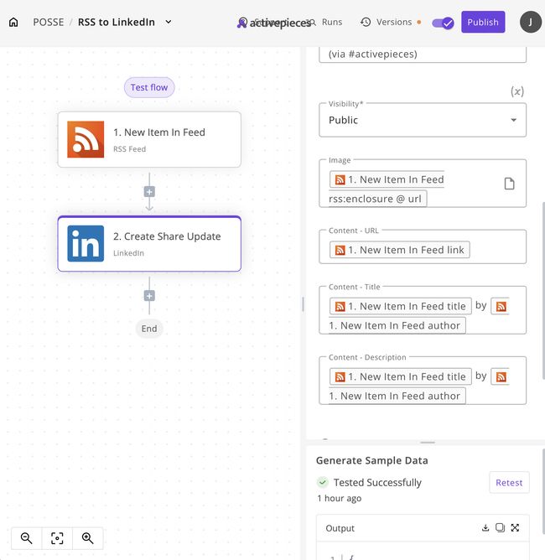Image resolution: width=545 pixels, height=560 pixels.
Task: Click the Content - Description field
Action: 423,381
